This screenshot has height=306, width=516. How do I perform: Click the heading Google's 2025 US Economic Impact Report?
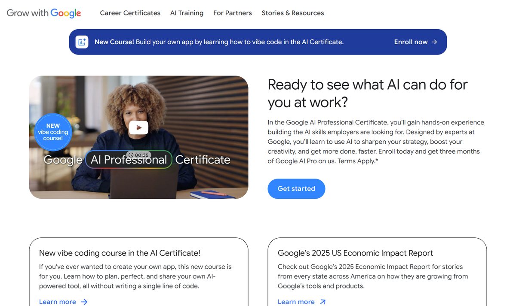point(355,253)
